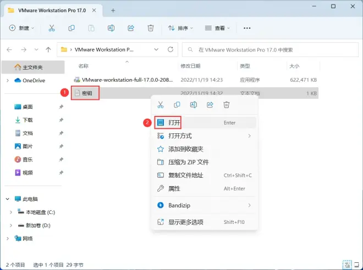This screenshot has width=363, height=270.
Task: Go up one folder level
Action: click(x=48, y=49)
